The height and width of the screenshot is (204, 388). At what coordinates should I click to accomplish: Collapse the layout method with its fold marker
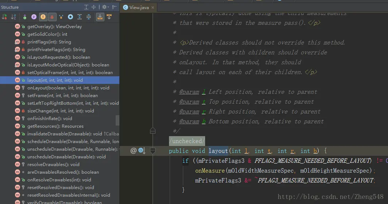[153, 151]
